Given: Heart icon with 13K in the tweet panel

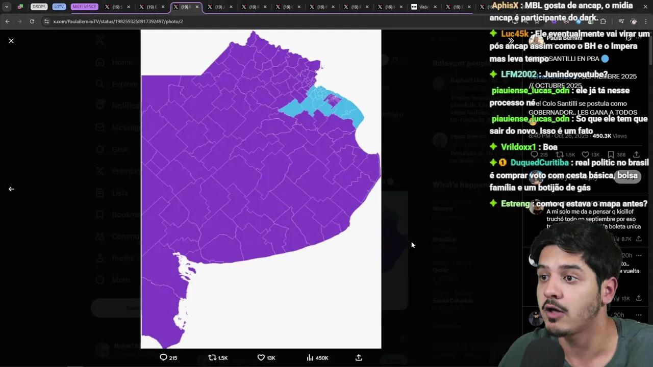Looking at the screenshot, I should click(585, 154).
